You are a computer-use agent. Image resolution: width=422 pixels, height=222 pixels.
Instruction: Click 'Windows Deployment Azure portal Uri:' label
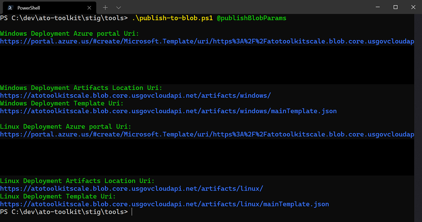(x=69, y=34)
